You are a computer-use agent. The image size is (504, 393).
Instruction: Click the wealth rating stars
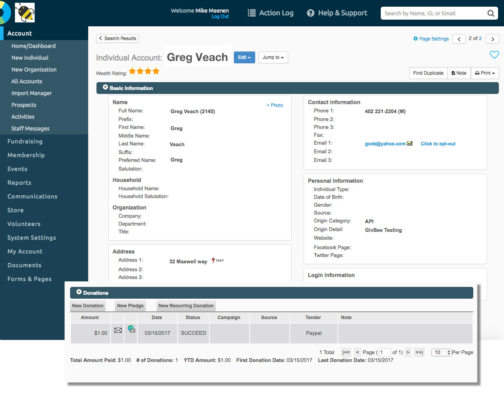pos(144,71)
